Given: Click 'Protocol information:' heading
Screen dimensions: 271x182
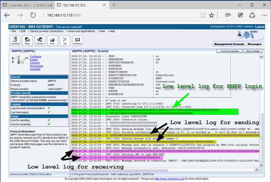Looking at the screenshot, I should click(22, 131).
